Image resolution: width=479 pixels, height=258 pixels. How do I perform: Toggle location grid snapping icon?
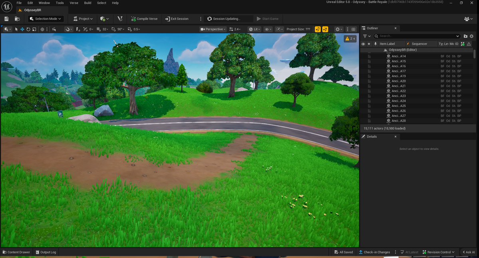click(98, 29)
